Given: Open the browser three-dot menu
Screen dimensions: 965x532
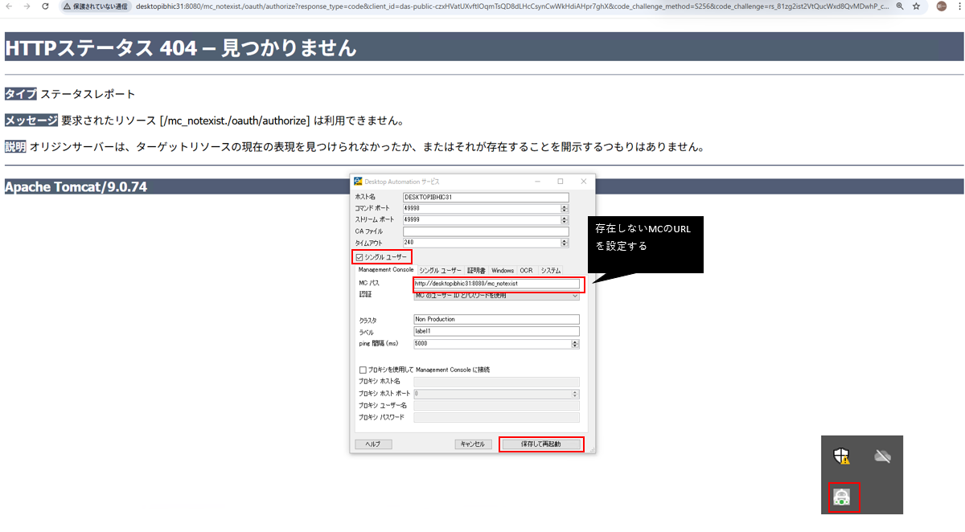Looking at the screenshot, I should point(959,6).
